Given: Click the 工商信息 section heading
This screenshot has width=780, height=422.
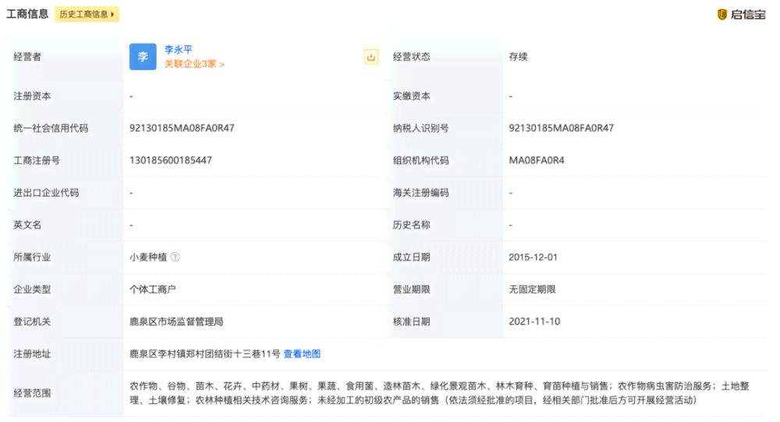Looking at the screenshot, I should (27, 14).
